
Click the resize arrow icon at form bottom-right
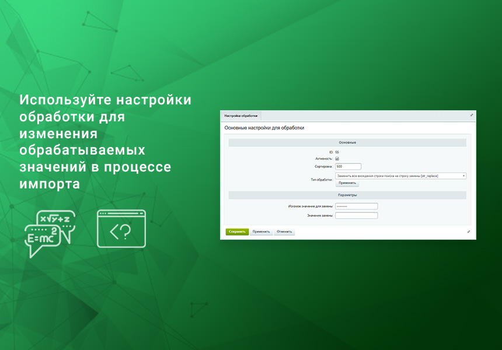[469, 231]
